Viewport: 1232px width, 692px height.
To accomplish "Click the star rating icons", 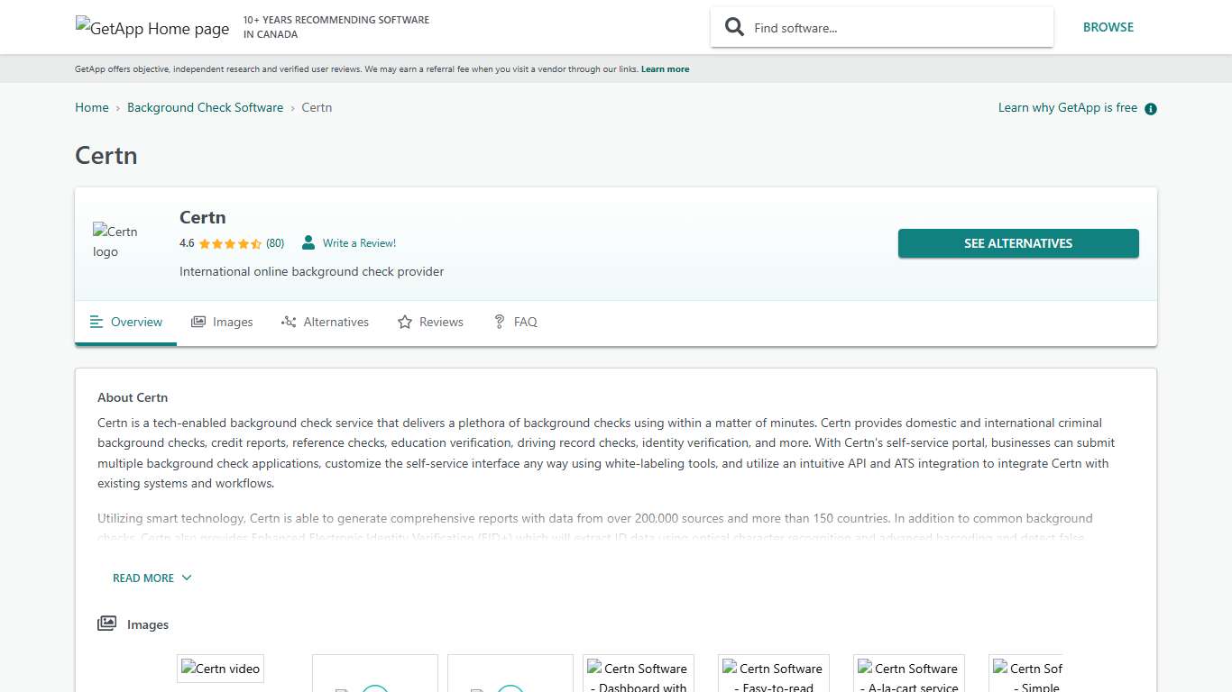I will click(x=230, y=243).
